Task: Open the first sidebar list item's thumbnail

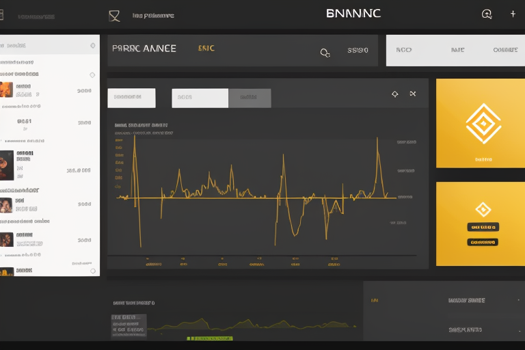Action: coord(6,90)
